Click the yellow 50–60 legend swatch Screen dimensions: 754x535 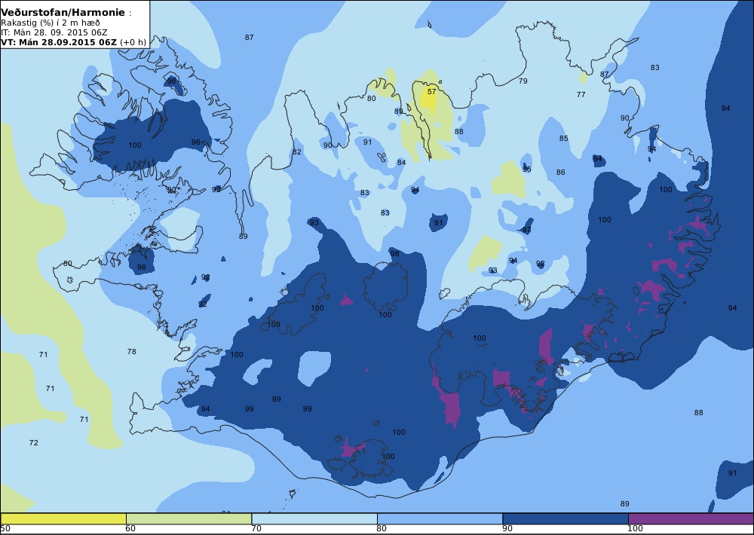pyautogui.click(x=63, y=518)
